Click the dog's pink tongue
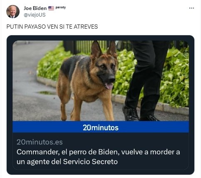This screenshot has width=201, height=178. [x=109, y=85]
